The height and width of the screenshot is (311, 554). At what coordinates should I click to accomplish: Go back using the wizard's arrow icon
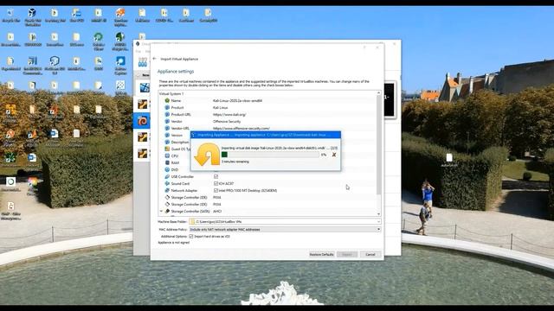[x=154, y=59]
